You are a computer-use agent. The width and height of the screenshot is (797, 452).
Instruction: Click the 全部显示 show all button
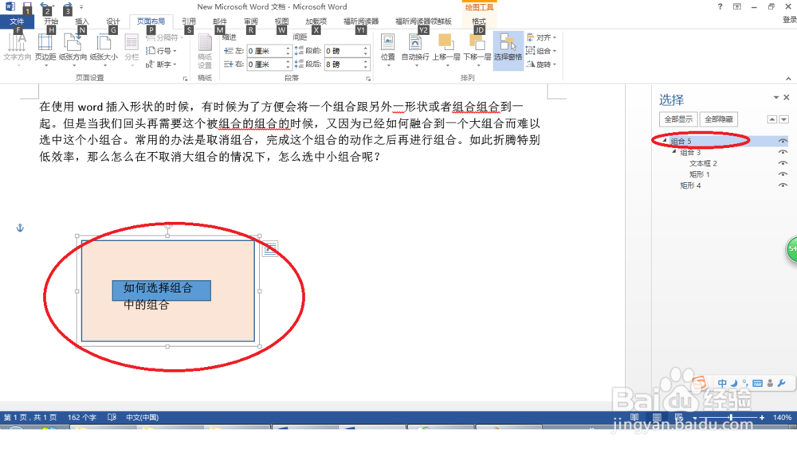click(x=678, y=119)
